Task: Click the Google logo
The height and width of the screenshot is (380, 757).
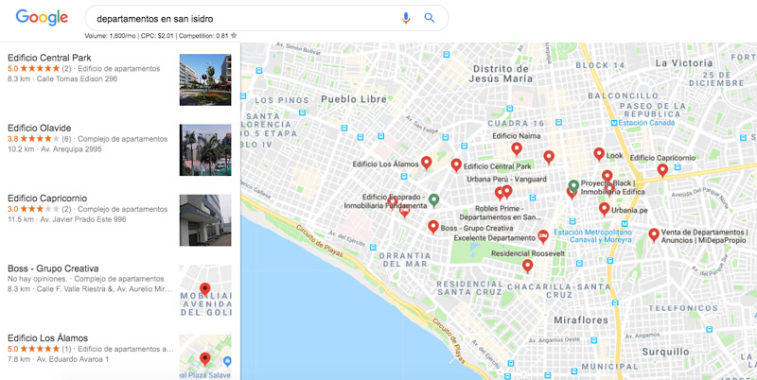Action: click(x=42, y=17)
